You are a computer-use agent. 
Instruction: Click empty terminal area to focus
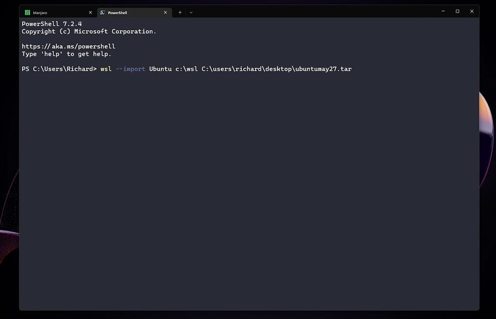(x=242, y=194)
